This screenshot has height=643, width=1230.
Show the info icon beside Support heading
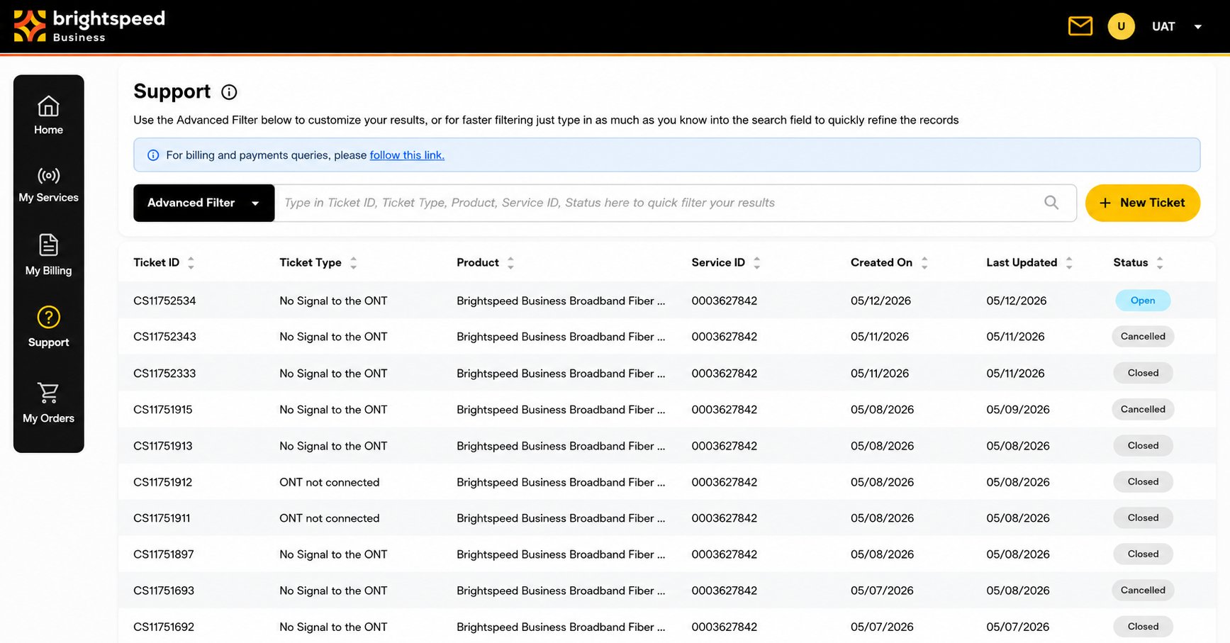click(229, 92)
